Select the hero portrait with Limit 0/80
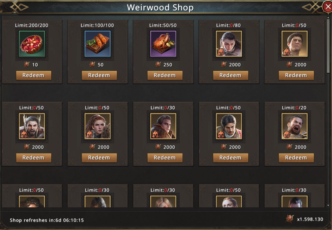Image resolution: width=332 pixels, height=230 pixels. pyautogui.click(x=229, y=44)
